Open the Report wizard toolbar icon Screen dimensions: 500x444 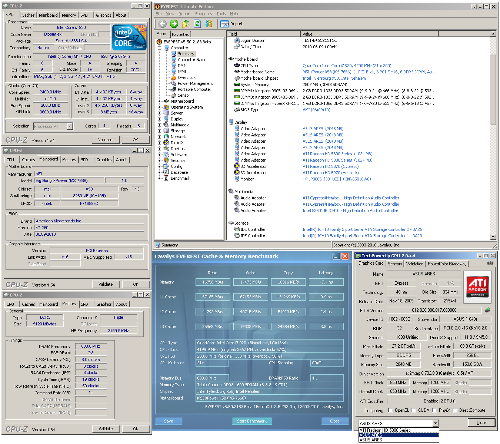coord(224,24)
